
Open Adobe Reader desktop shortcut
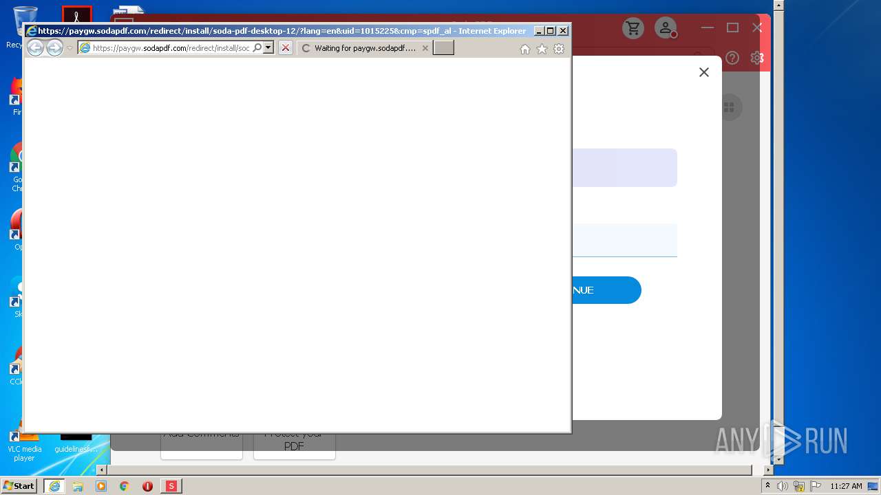click(x=76, y=15)
